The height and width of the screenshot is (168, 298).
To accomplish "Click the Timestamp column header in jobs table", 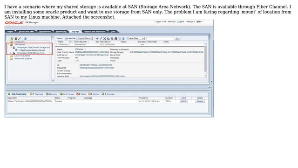I will coord(143,98).
